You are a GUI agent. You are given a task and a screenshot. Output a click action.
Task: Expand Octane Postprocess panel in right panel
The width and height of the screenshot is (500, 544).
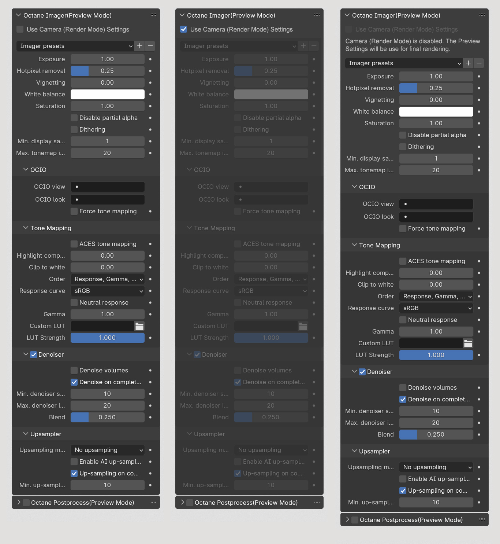pyautogui.click(x=347, y=519)
